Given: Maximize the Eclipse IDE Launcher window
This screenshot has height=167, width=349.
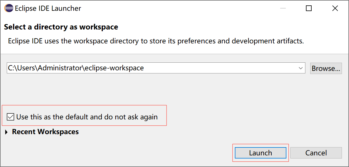Looking at the screenshot, I should [309, 9].
